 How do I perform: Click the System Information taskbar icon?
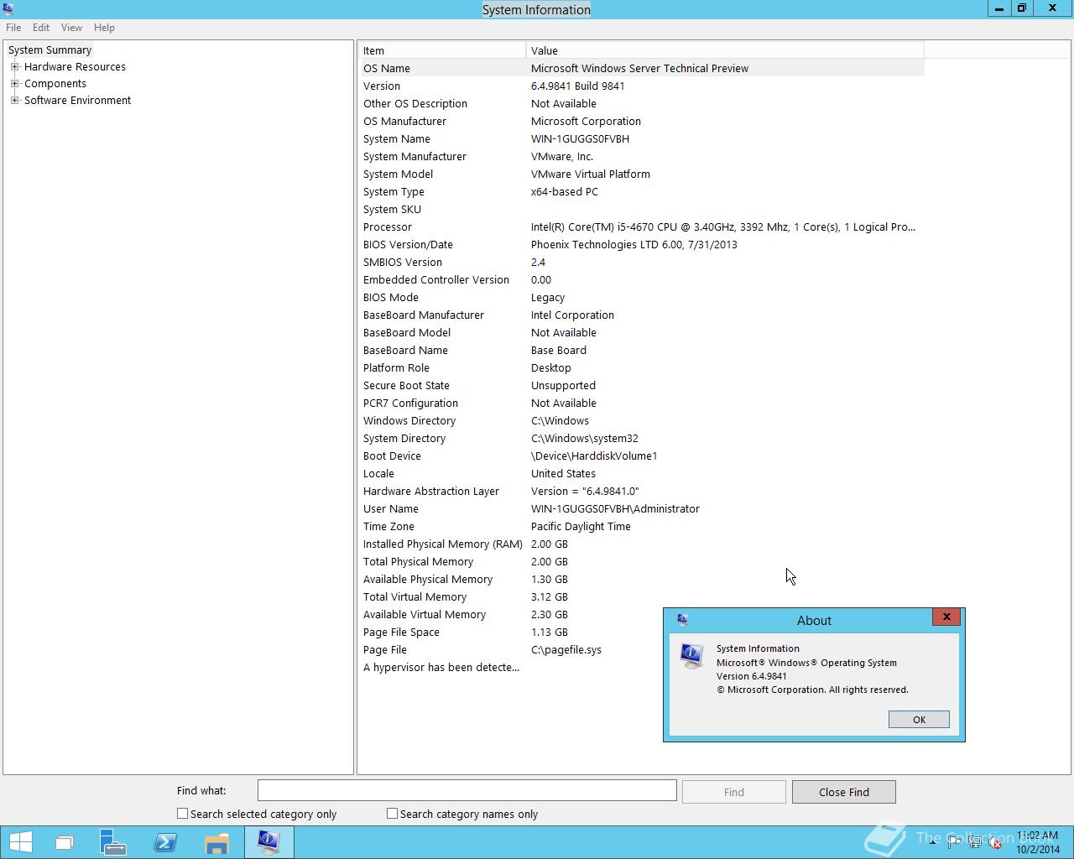point(268,841)
